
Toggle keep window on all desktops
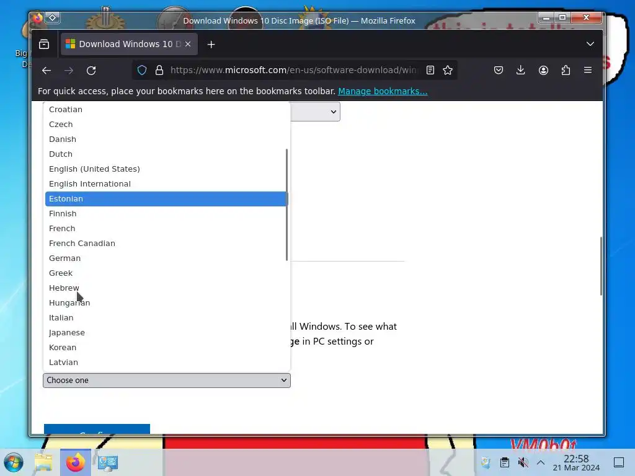point(53,17)
